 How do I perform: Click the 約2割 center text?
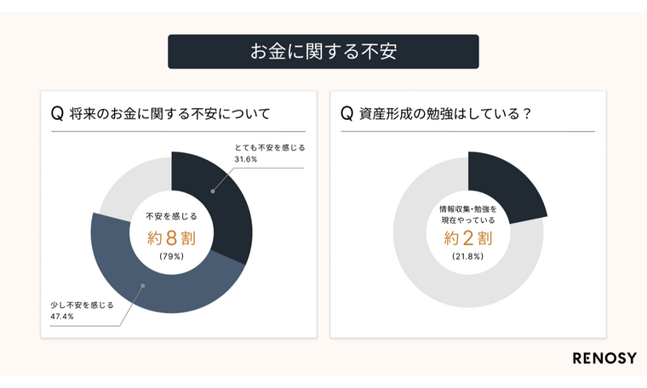click(467, 237)
